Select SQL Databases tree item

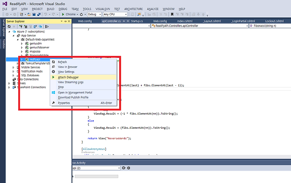tap(30, 75)
